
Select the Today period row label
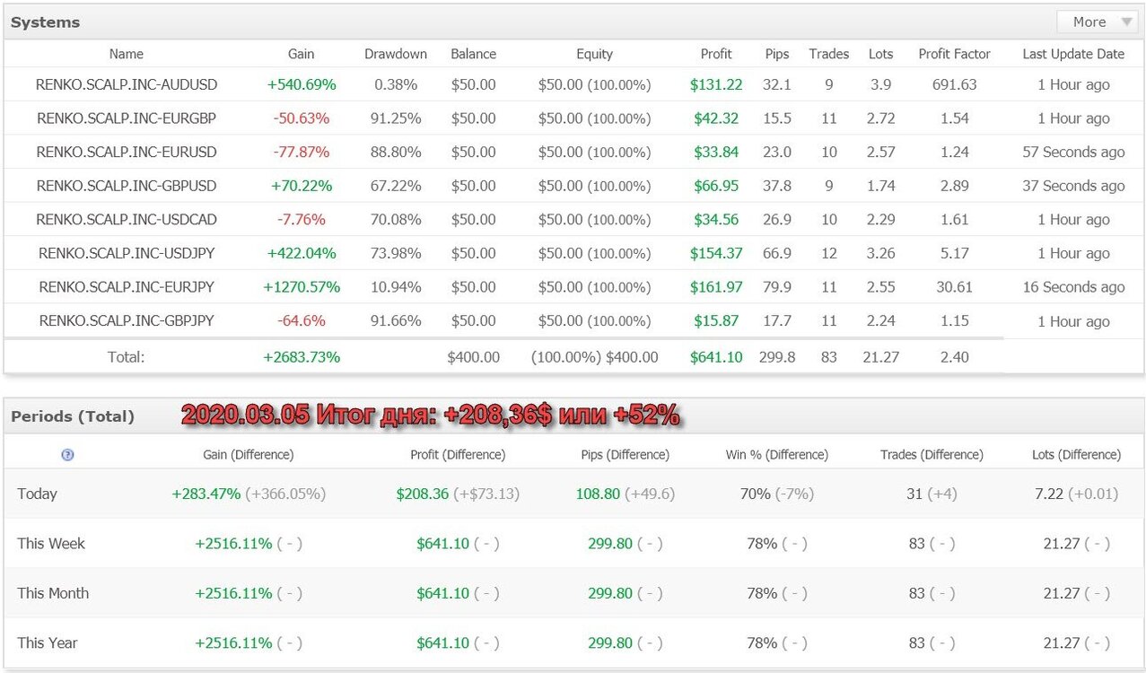point(37,494)
